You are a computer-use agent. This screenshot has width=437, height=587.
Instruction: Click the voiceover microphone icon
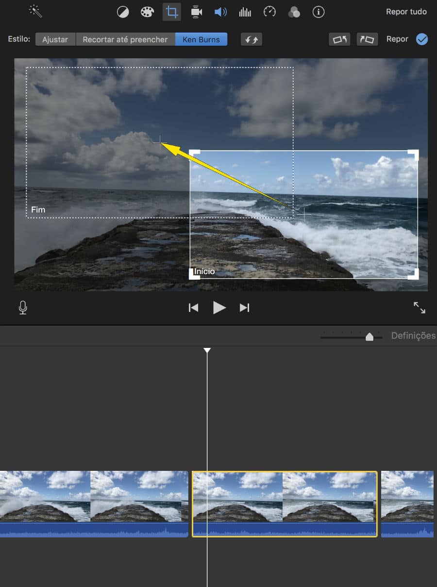coord(23,307)
